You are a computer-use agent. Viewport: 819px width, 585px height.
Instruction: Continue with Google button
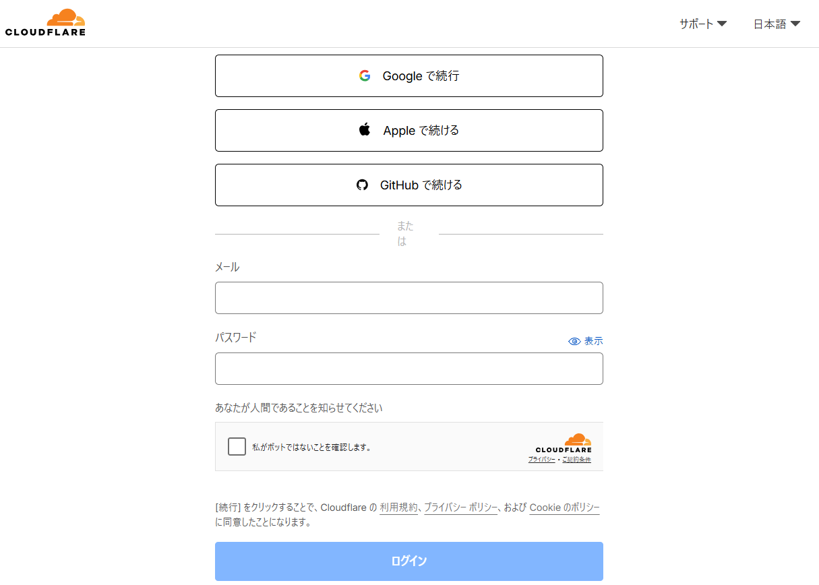[408, 75]
